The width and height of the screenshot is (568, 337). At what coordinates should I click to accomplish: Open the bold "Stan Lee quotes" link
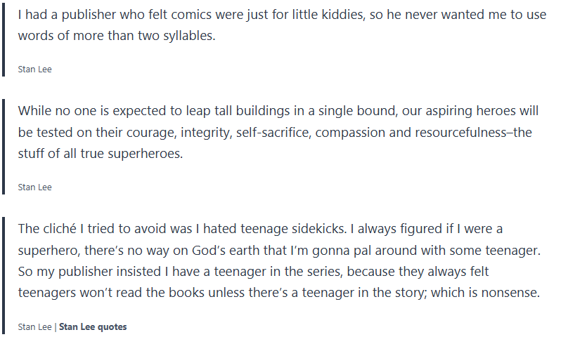pos(93,326)
